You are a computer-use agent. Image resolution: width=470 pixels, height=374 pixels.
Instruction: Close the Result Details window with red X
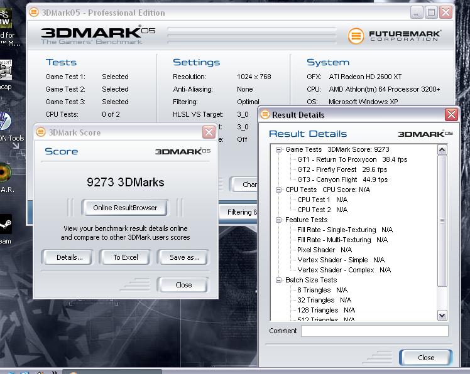click(451, 115)
